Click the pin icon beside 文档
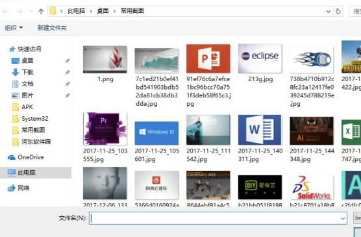Viewport: 361px width, 237px height. point(68,84)
